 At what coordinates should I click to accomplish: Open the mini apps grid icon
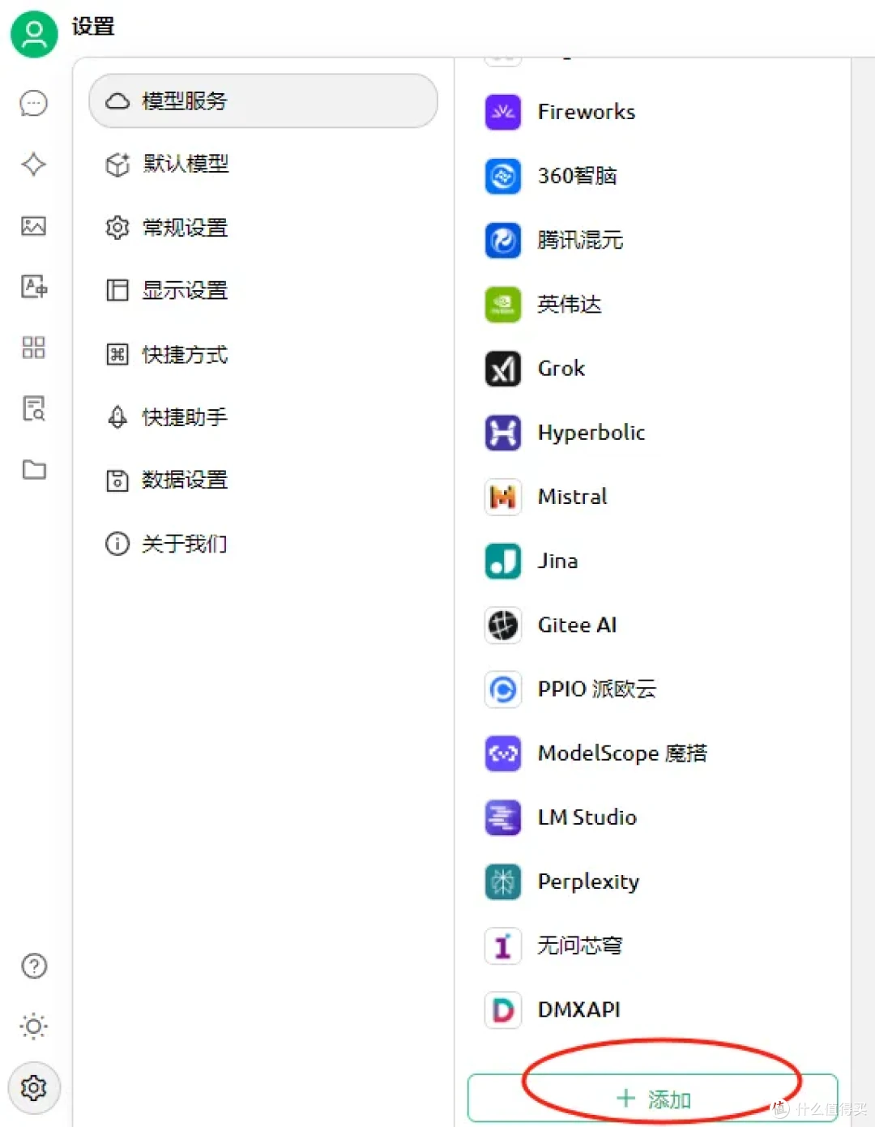point(34,348)
